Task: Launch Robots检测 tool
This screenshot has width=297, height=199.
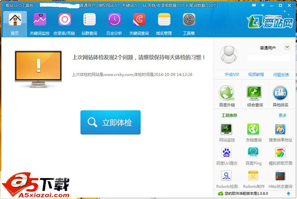Action: pos(227,179)
